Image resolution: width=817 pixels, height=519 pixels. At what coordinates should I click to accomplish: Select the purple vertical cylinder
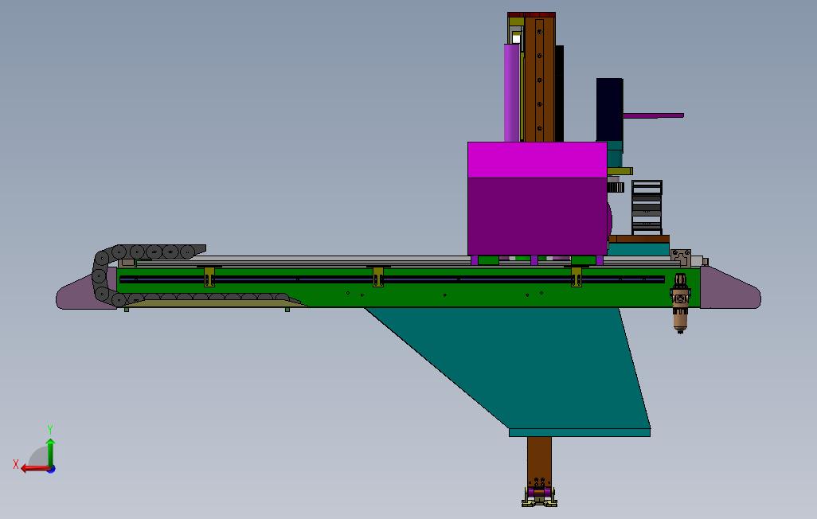tap(512, 93)
